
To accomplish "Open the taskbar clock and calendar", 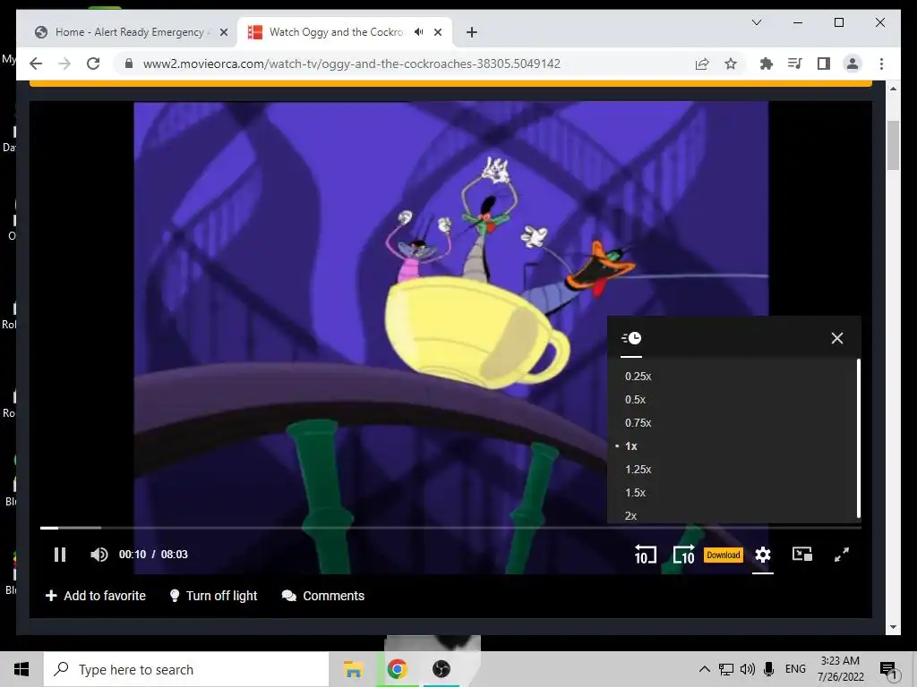I will coord(840,669).
